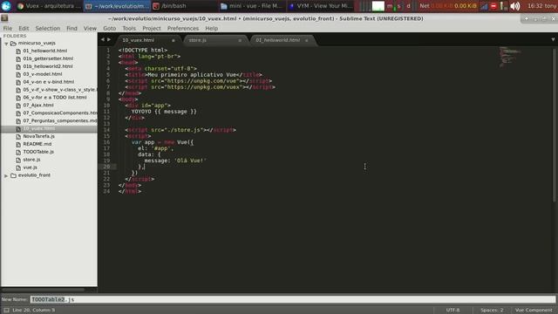Click the editor vertical scrollbar
The image size is (558, 314).
(x=554, y=125)
